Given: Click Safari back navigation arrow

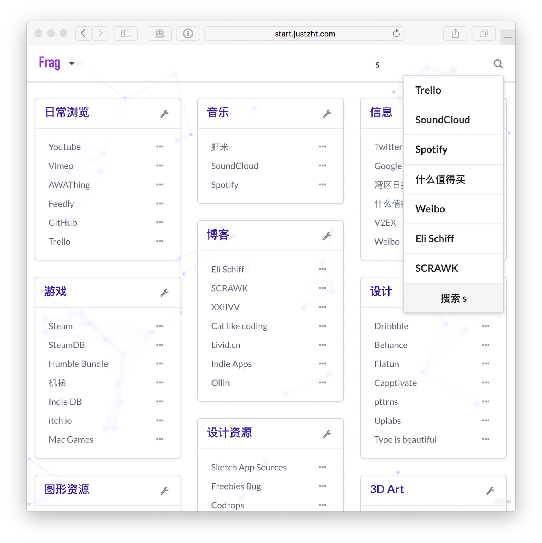Looking at the screenshot, I should [x=83, y=34].
